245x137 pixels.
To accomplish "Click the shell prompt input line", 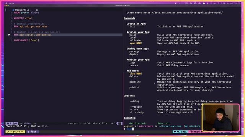I will [162, 129].
